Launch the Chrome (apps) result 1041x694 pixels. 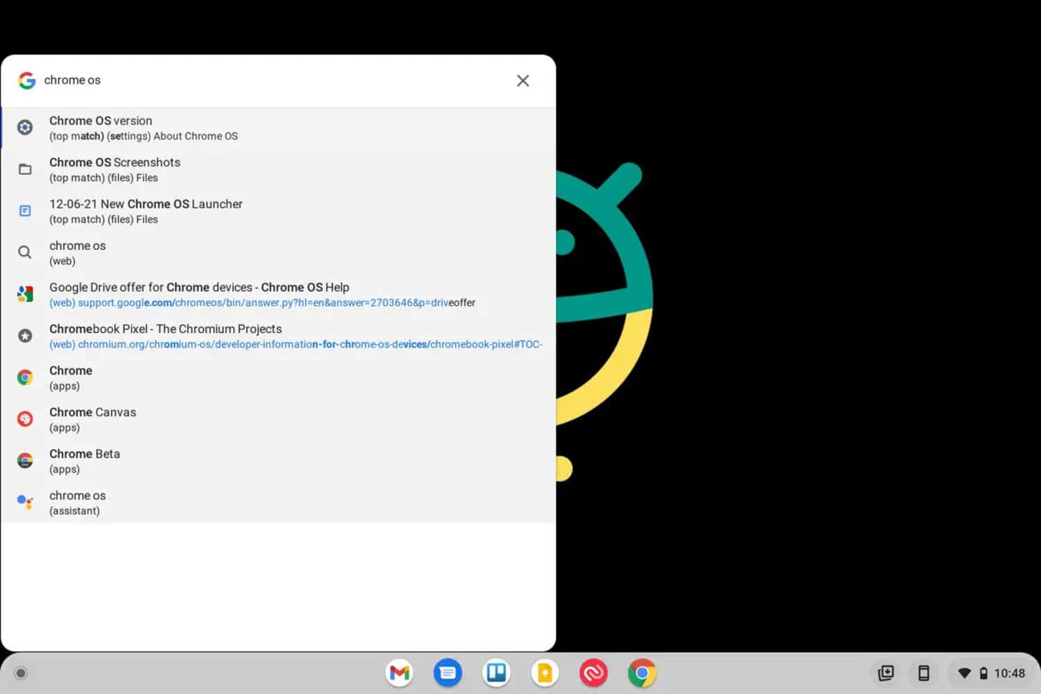(278, 378)
